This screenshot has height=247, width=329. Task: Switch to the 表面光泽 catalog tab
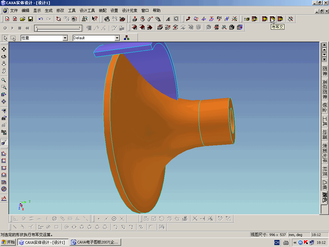click(325, 153)
